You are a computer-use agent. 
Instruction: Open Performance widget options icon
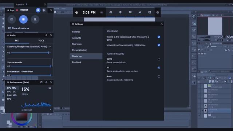(x=42, y=82)
